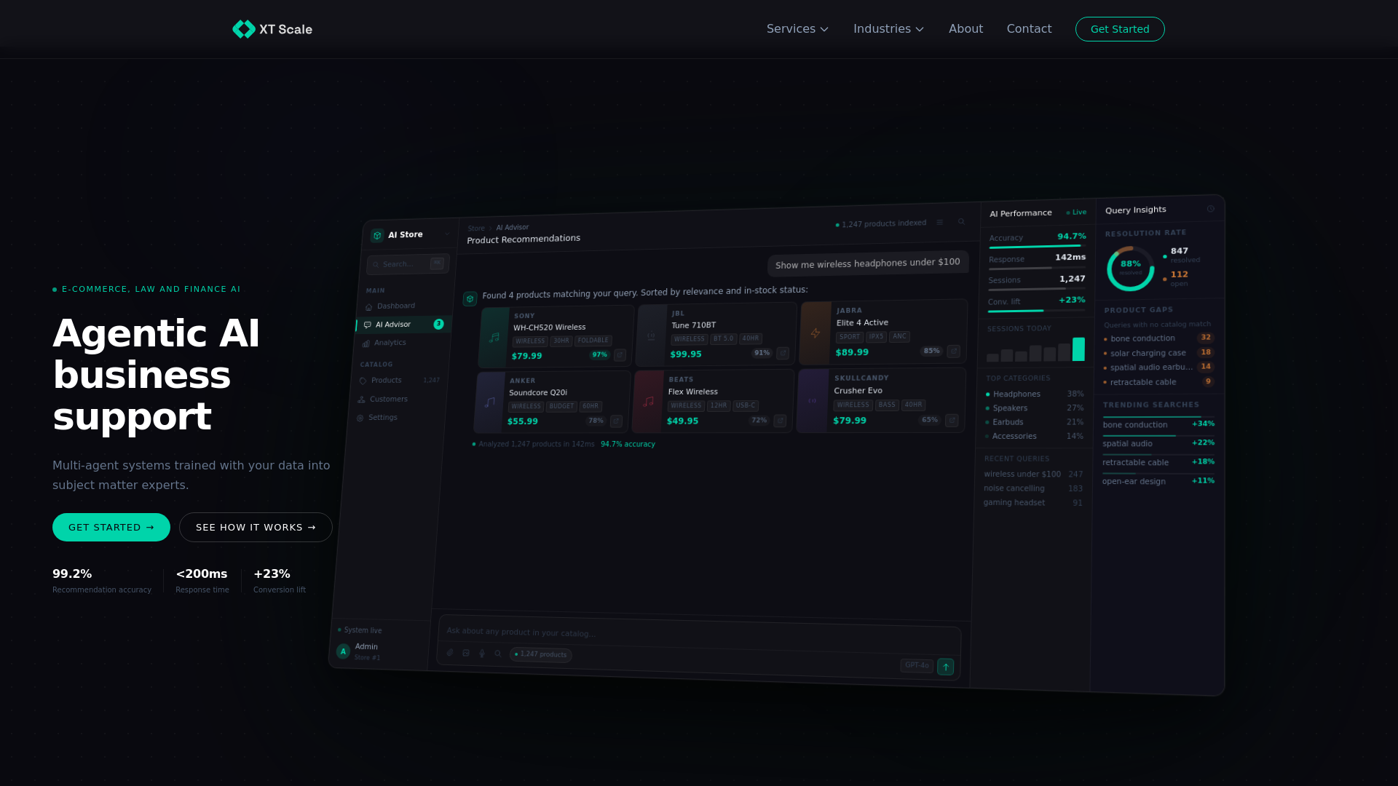This screenshot has height=786, width=1398.
Task: Click 'noise cancelling' recent query
Action: click(x=1033, y=488)
